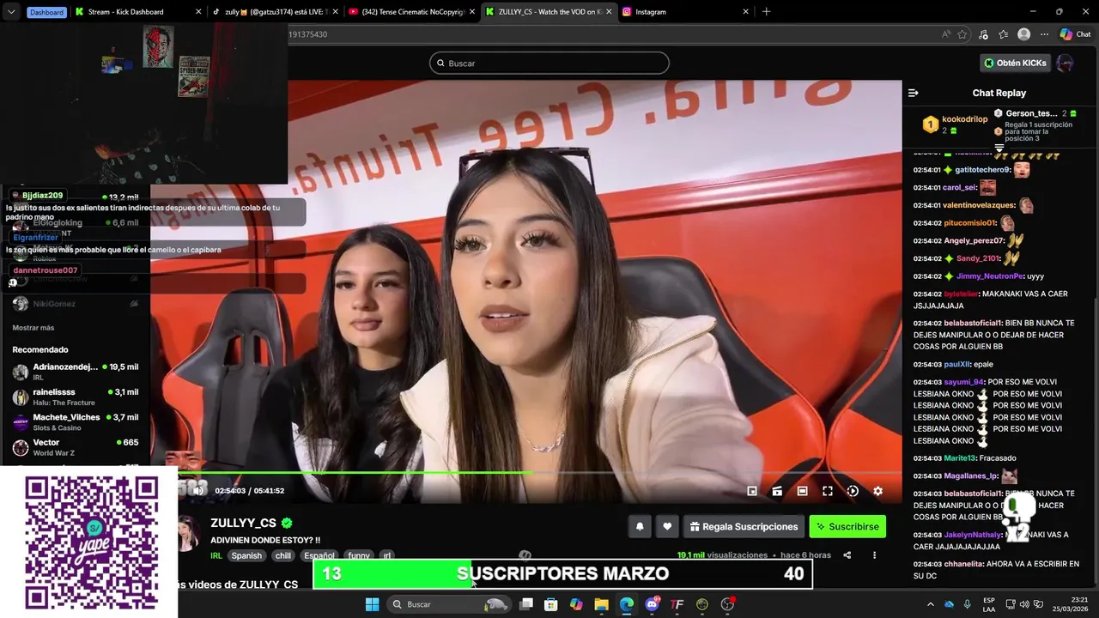Click the Kick search field
This screenshot has height=618, width=1099.
point(549,63)
